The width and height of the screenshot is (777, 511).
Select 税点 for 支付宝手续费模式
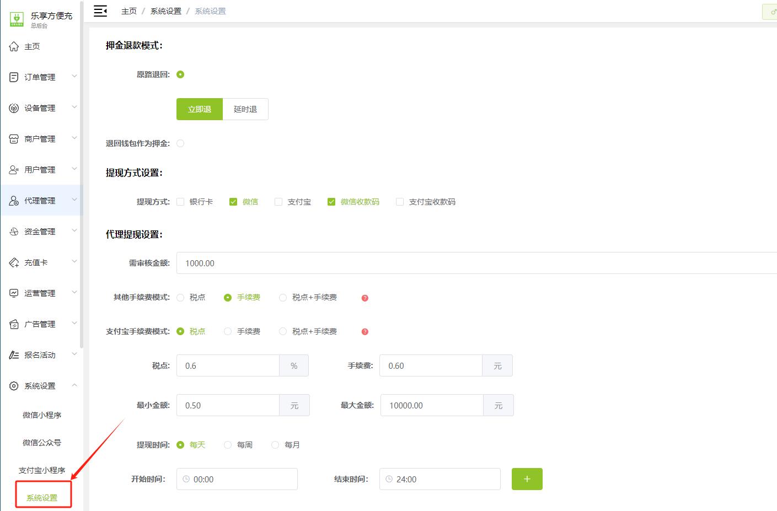pos(180,331)
